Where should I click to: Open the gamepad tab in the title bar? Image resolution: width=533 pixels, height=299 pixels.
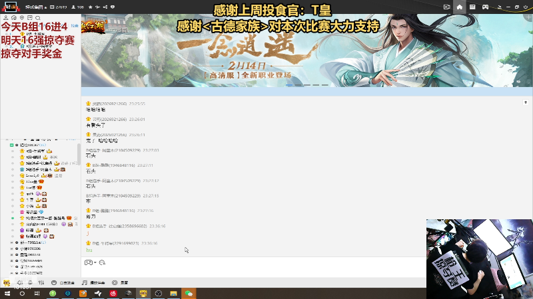pos(486,7)
